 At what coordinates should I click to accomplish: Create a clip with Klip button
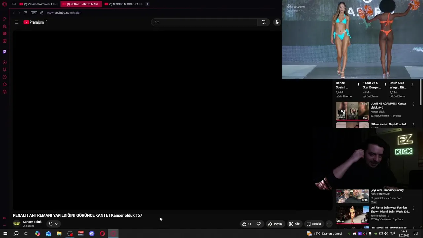click(294, 224)
